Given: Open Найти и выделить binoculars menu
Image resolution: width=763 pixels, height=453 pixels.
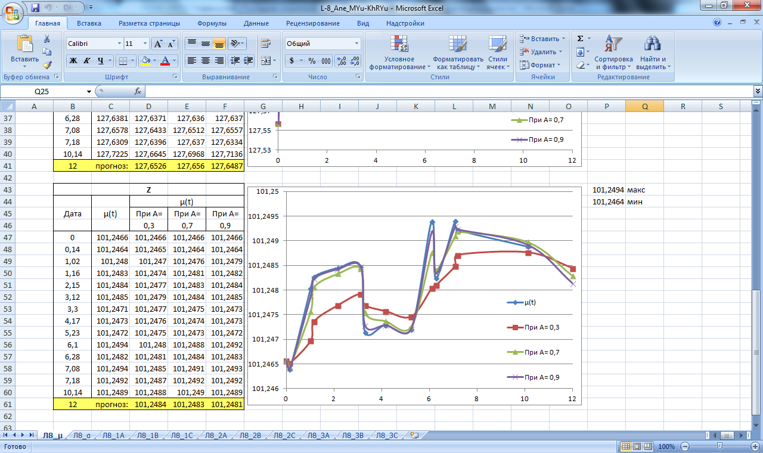Looking at the screenshot, I should click(x=653, y=52).
